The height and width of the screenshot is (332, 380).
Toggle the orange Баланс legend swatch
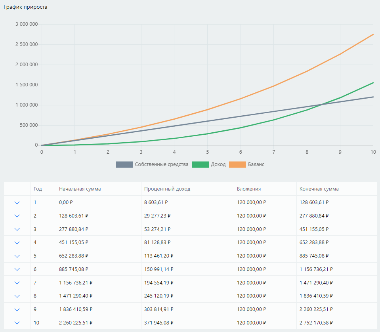coord(237,164)
